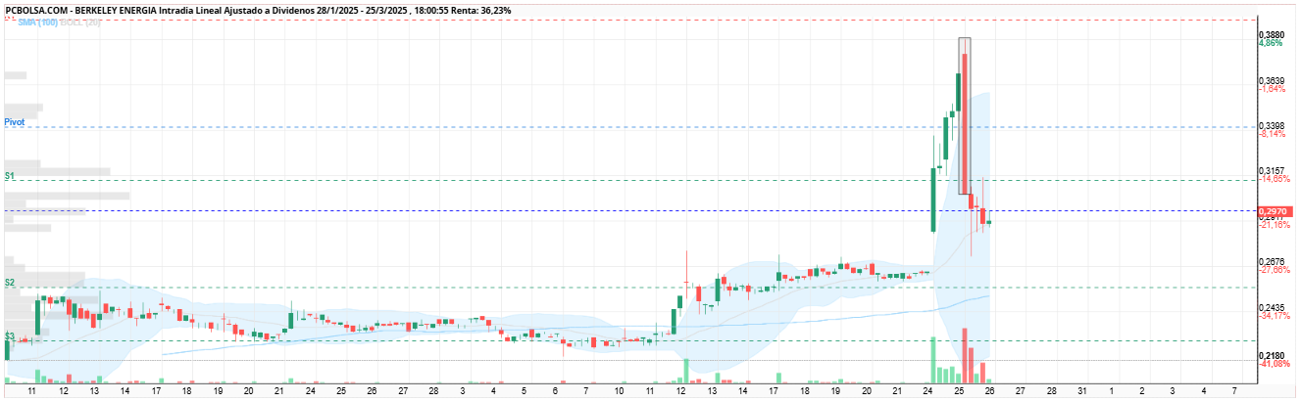
Task: Select the S1 support level label
Action: (x=9, y=175)
